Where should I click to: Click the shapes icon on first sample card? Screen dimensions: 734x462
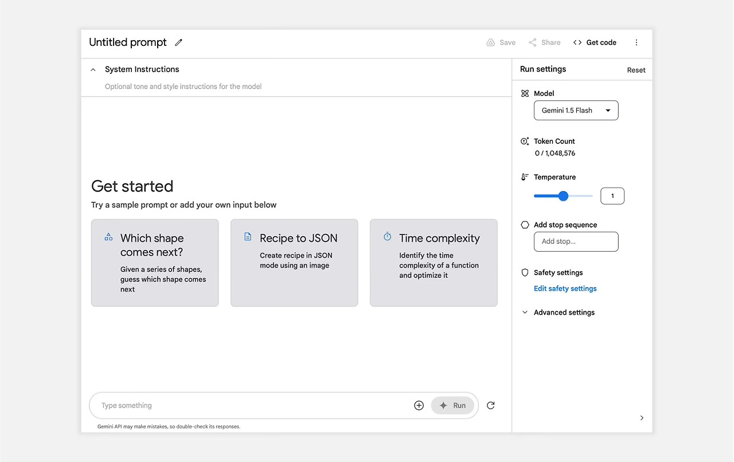tap(108, 237)
